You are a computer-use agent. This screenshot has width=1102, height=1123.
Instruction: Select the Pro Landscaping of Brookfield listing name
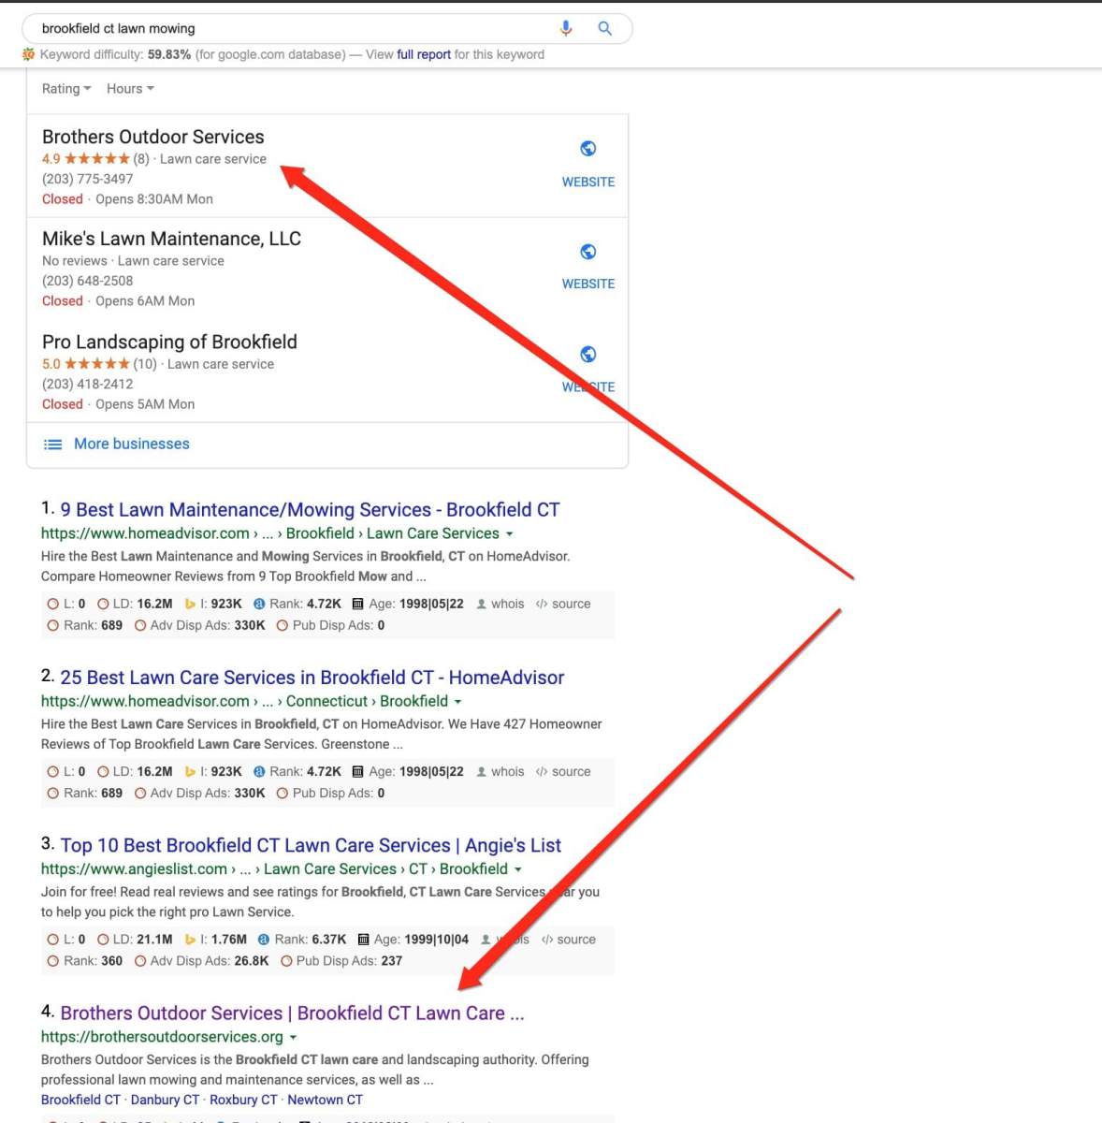169,342
